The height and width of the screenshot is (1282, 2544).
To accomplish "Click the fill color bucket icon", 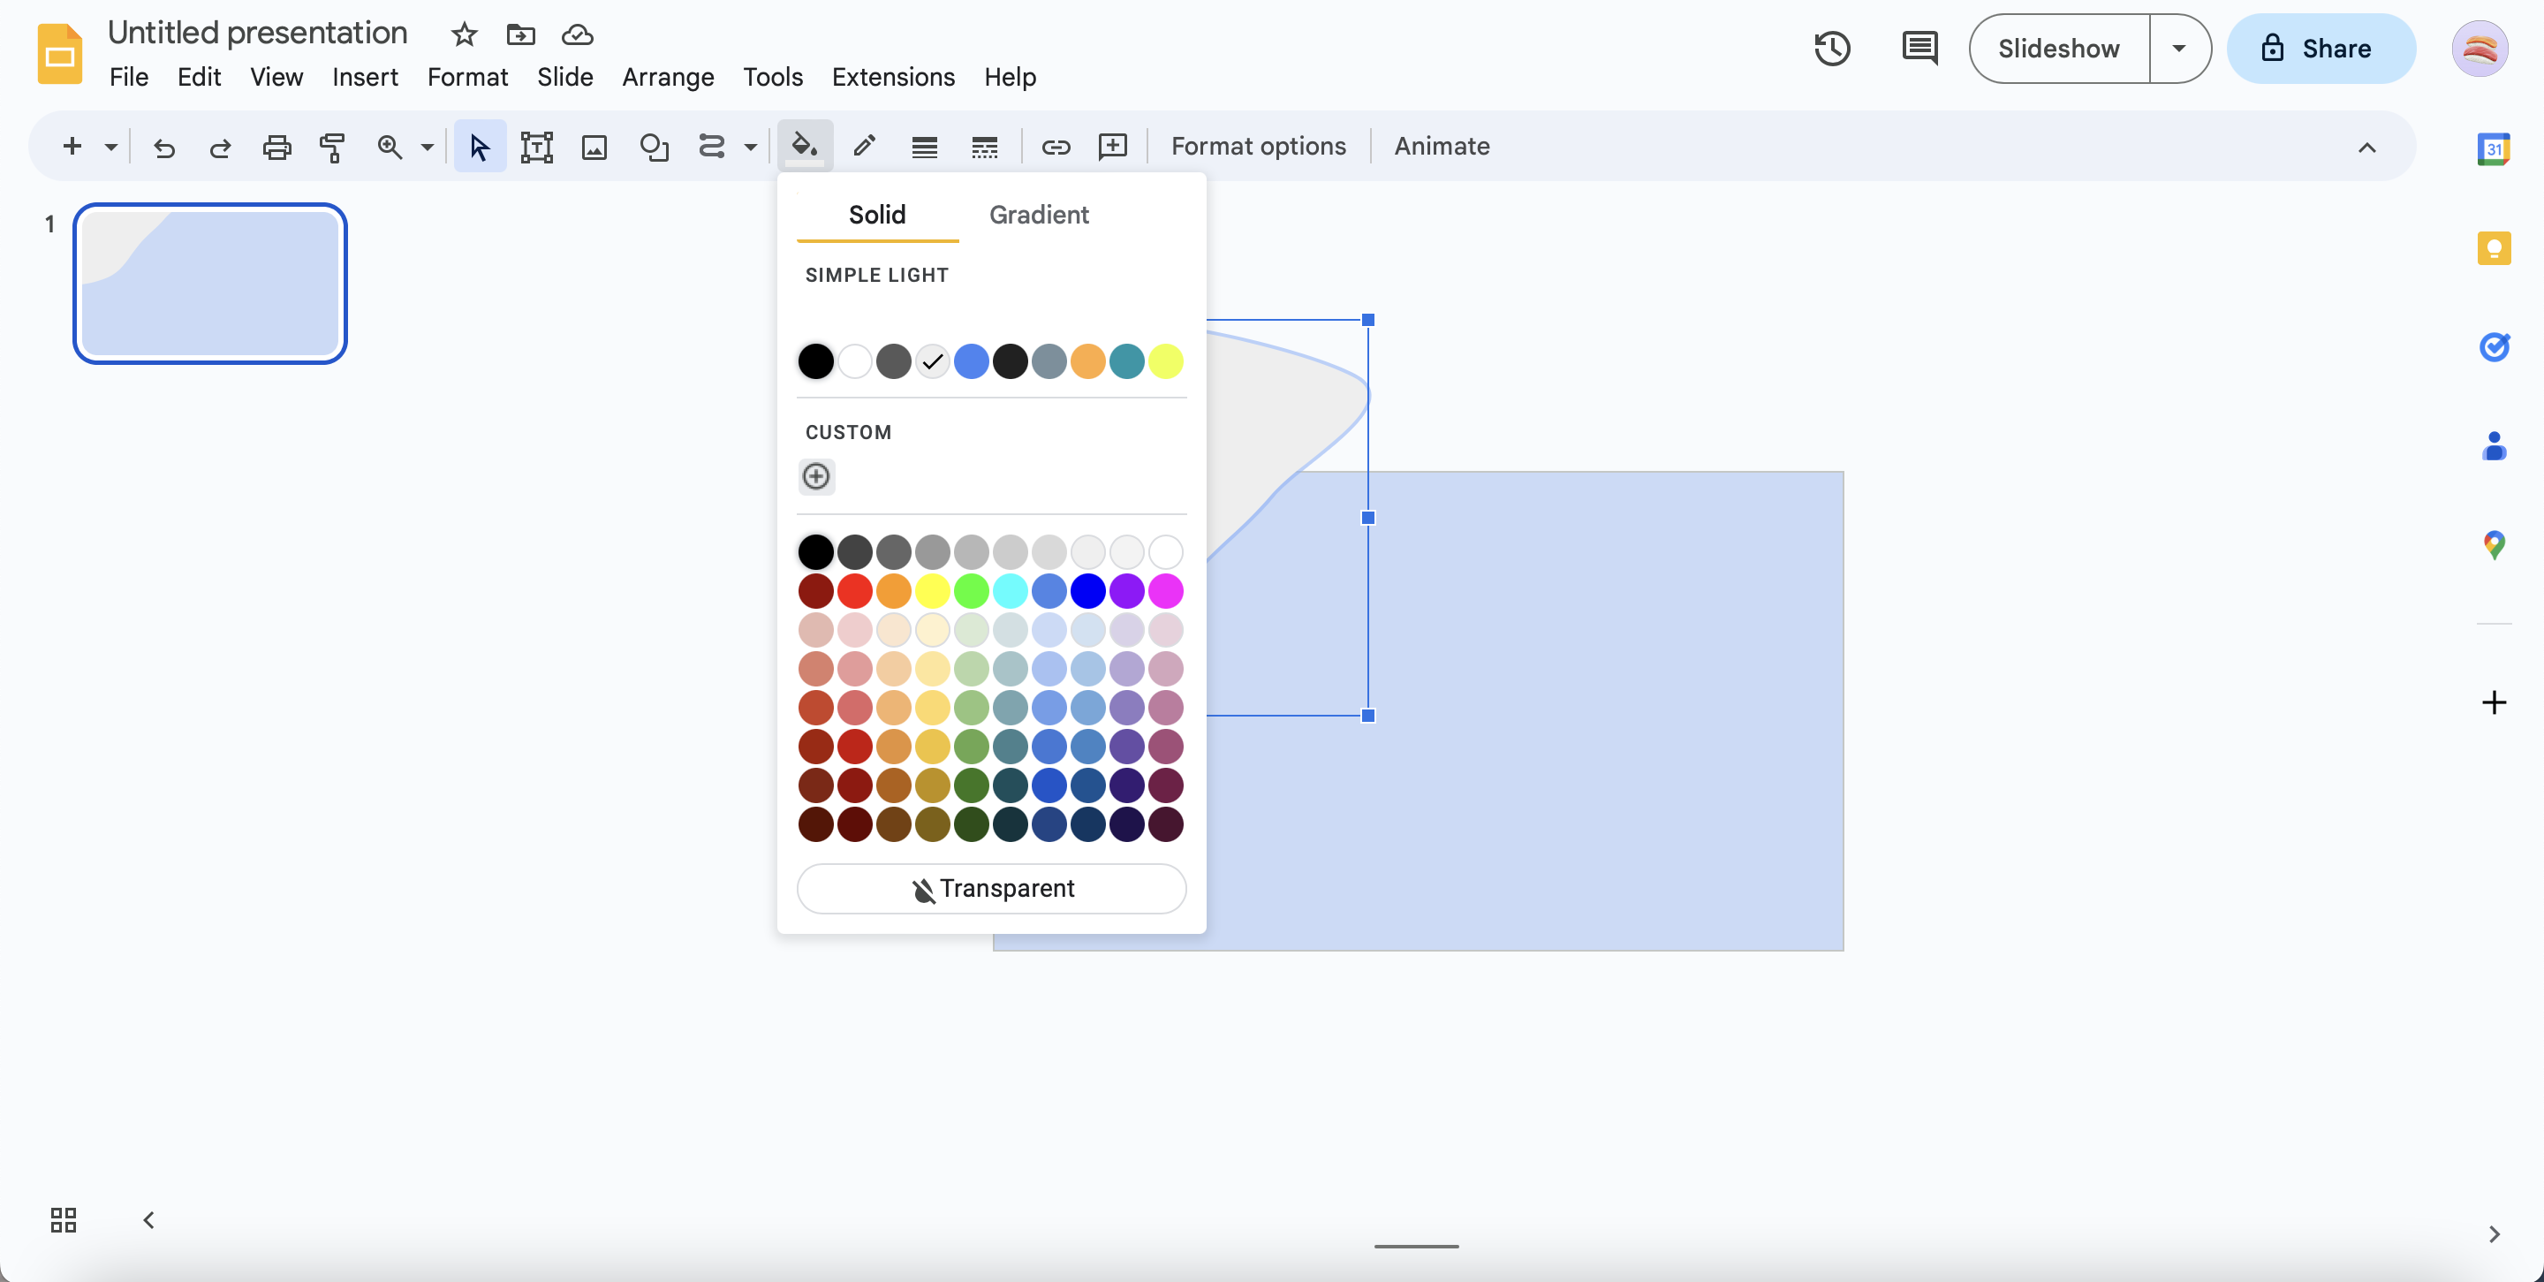I will coord(804,148).
